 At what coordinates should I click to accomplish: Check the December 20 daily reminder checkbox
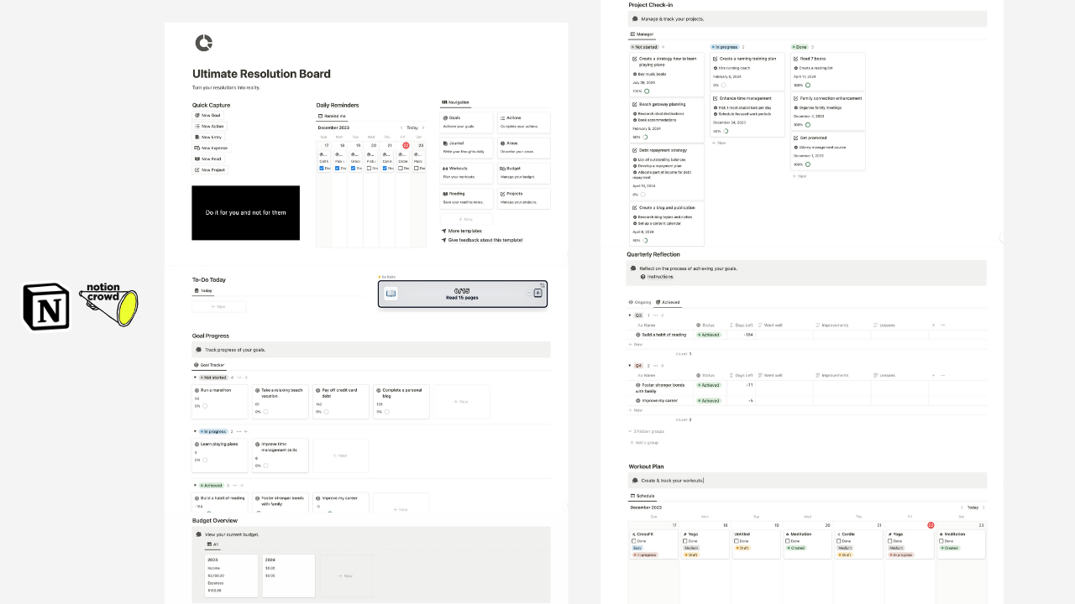click(369, 168)
